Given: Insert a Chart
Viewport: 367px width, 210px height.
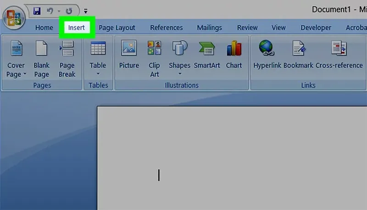Looking at the screenshot, I should tap(234, 54).
